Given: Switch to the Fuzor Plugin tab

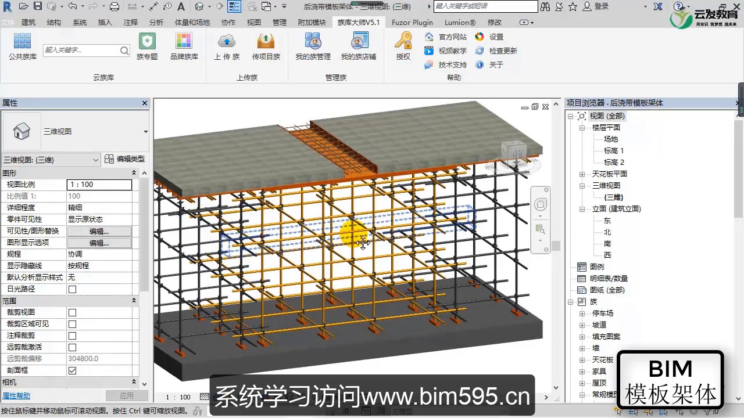Looking at the screenshot, I should click(412, 22).
